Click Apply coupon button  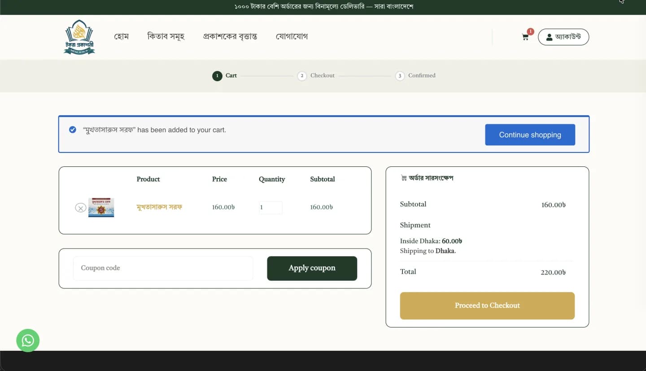312,268
